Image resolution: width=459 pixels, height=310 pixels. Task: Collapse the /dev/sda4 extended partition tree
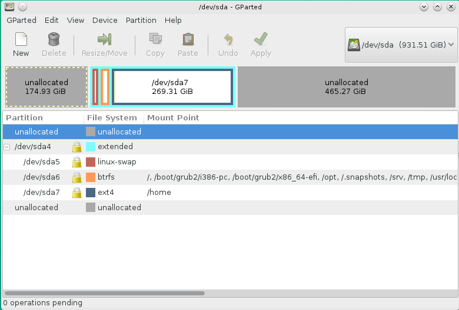coord(7,147)
